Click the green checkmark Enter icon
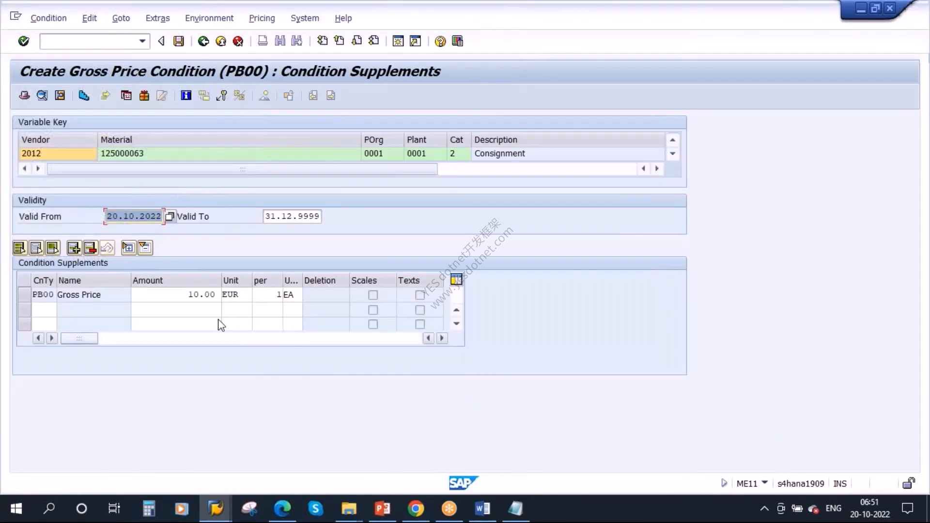930x523 pixels. coord(23,41)
